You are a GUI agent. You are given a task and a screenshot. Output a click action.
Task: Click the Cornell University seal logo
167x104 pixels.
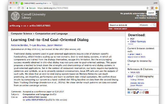(15, 16)
